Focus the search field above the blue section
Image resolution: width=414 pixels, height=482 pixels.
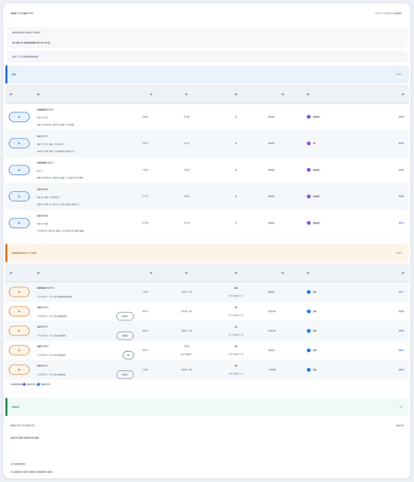pyautogui.click(x=207, y=56)
